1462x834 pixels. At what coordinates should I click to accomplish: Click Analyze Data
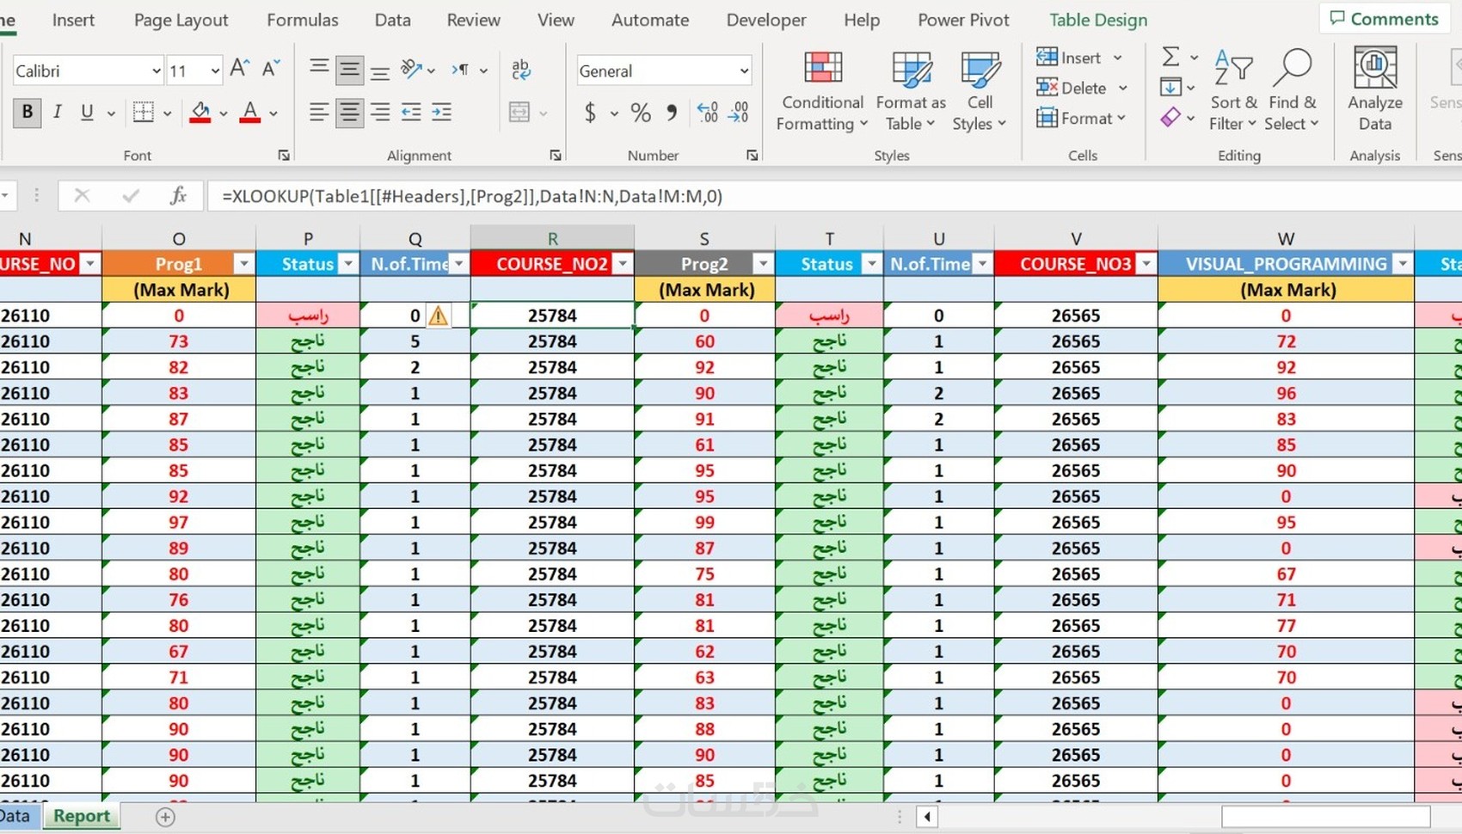[x=1375, y=90]
